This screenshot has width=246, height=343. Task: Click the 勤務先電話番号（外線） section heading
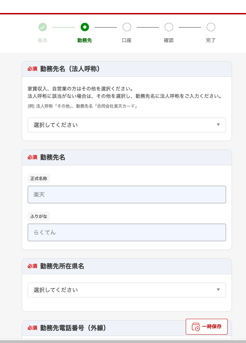(73, 328)
